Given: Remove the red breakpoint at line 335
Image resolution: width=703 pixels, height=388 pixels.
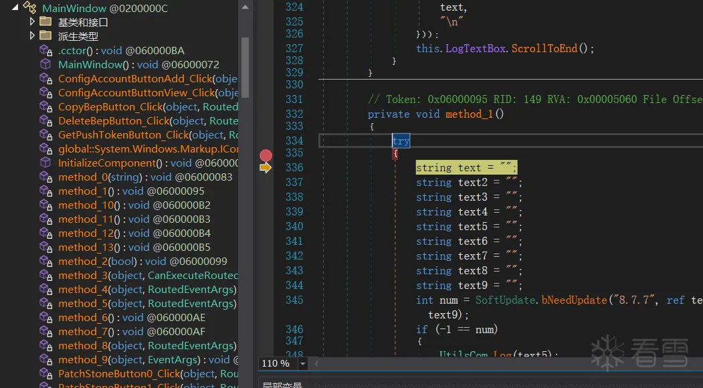Looking at the screenshot, I should pos(266,155).
